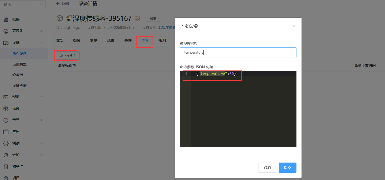Switch to the 信息 tab
The width and height of the screenshot is (385, 180).
(94, 40)
